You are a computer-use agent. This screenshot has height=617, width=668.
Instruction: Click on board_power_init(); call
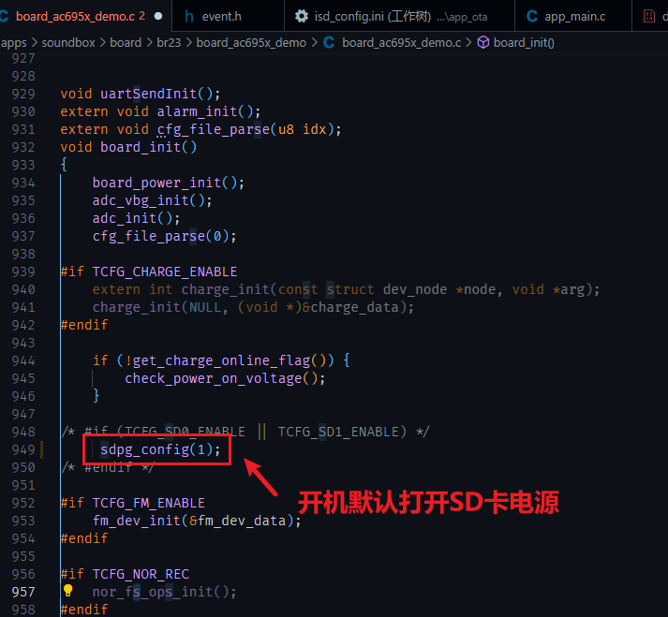click(169, 183)
